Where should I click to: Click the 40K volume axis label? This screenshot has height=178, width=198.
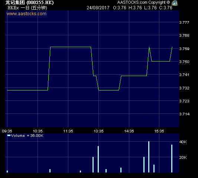point(183,142)
